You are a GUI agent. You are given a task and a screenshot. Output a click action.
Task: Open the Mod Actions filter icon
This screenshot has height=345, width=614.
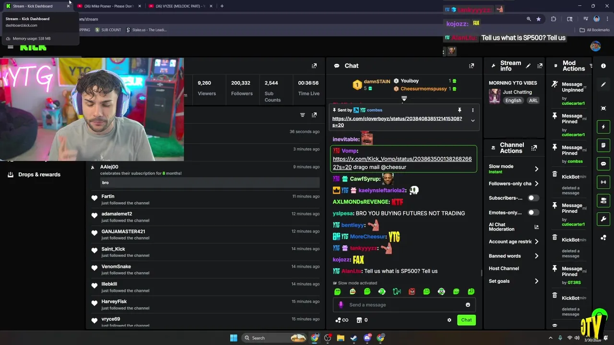(591, 66)
